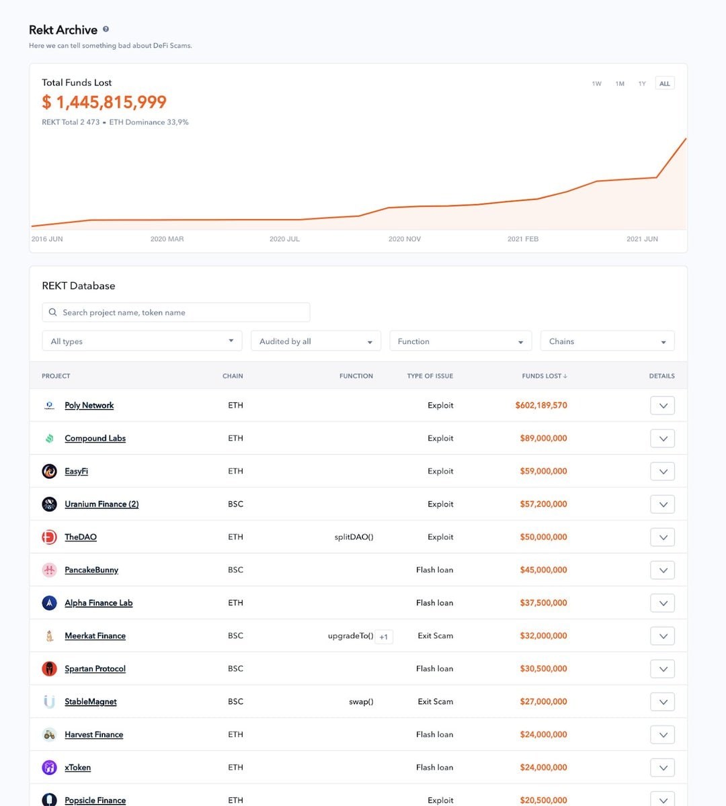This screenshot has width=726, height=806.
Task: Open the Audited by all dropdown
Action: [316, 341]
